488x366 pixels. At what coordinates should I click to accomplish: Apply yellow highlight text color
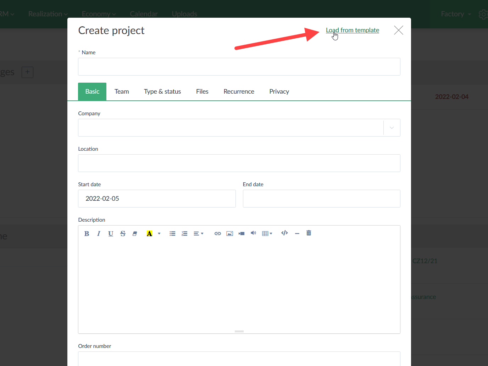click(149, 233)
